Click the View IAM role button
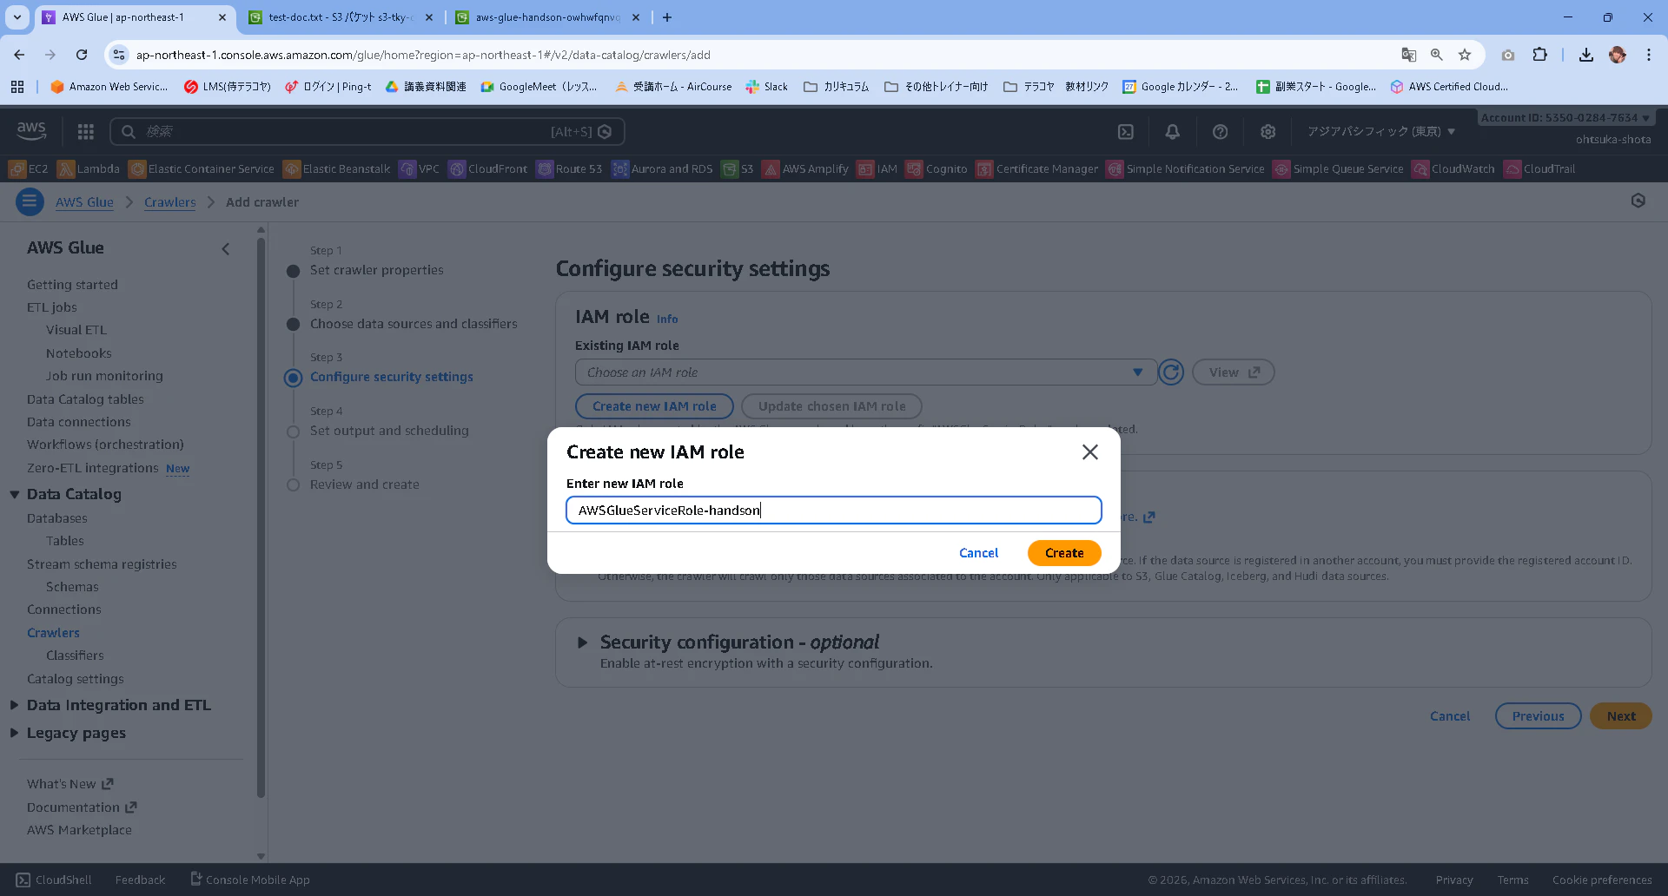This screenshot has height=896, width=1668. [x=1233, y=372]
